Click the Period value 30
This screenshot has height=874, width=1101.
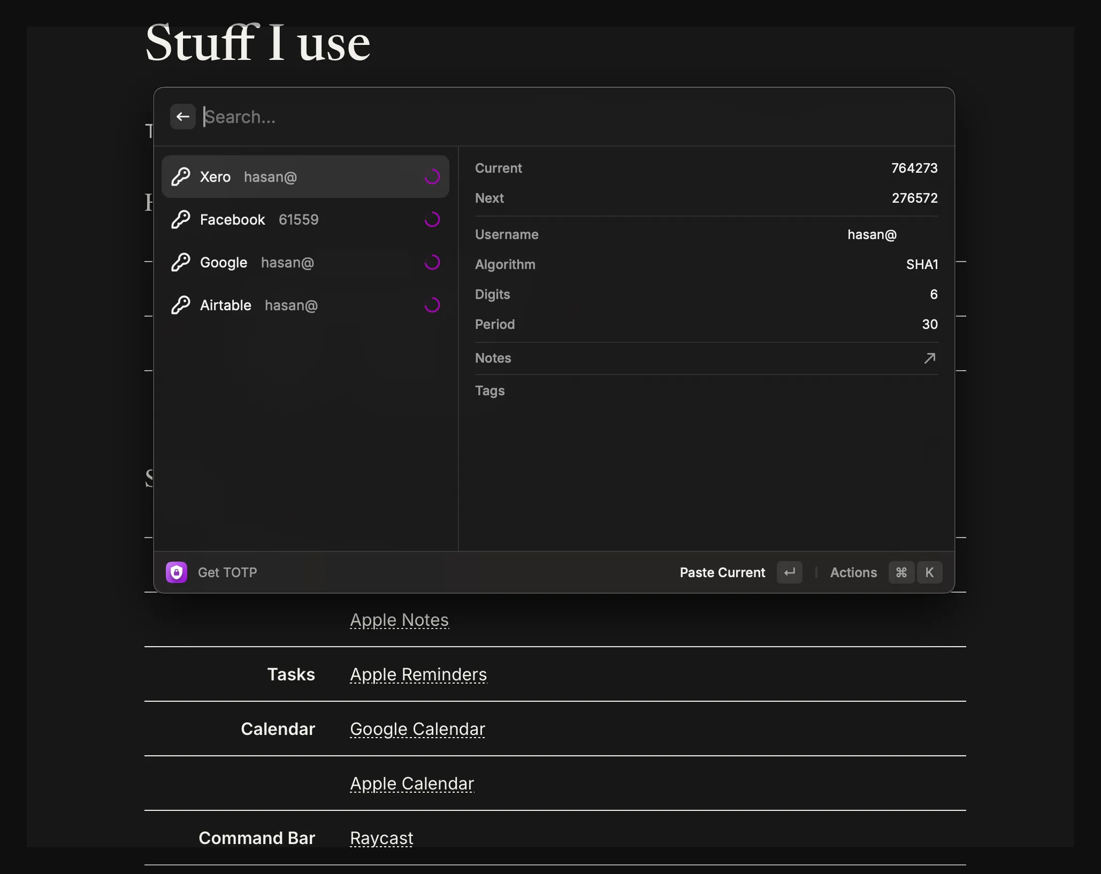click(x=930, y=324)
